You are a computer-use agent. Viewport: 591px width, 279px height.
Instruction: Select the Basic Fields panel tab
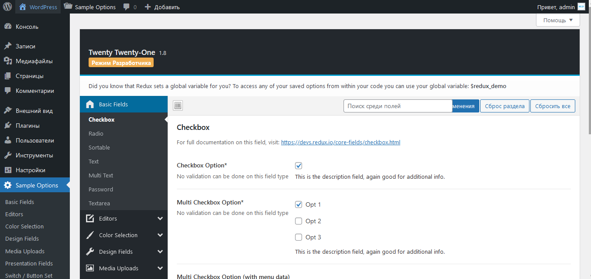[124, 104]
